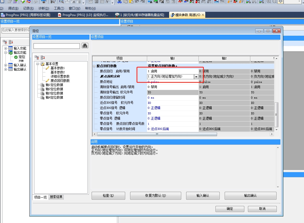
Task: Click the zoom in magnifier toolbar icon
Action: (x=269, y=2)
